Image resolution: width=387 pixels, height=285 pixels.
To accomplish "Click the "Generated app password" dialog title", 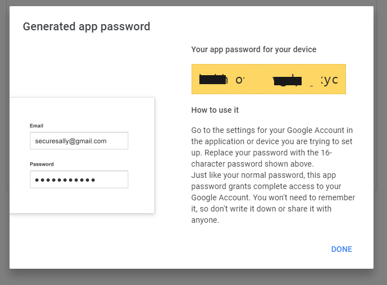I will (x=86, y=26).
